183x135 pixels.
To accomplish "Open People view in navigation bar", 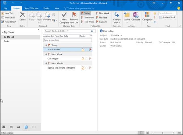I will pos(19,127).
